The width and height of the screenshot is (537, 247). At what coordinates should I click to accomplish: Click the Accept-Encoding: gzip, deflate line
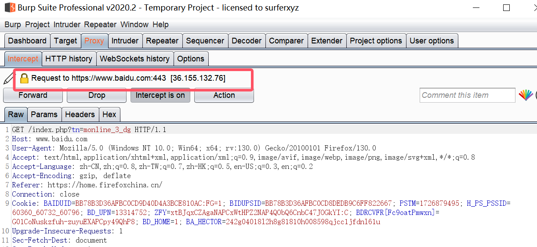coord(71,176)
